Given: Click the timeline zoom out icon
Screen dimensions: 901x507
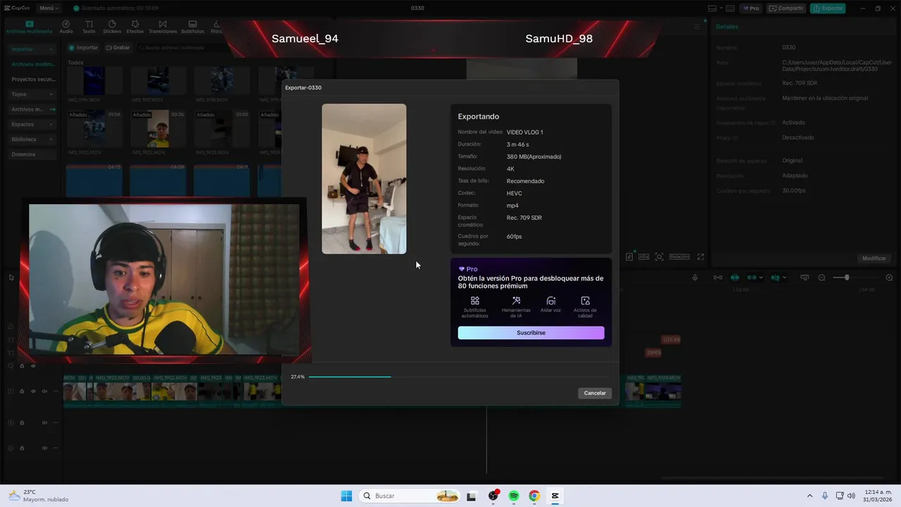Looking at the screenshot, I should [x=821, y=277].
